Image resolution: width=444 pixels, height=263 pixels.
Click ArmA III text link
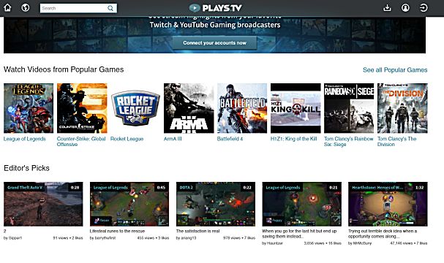pos(173,139)
